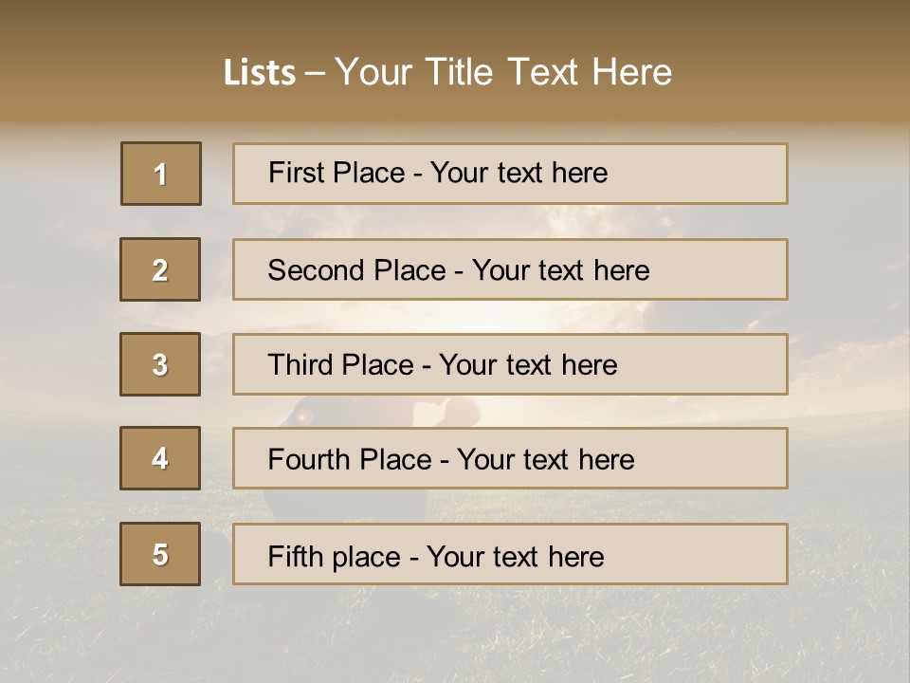Click the 'Fifth place - Your text here' field
910x683 pixels.
(510, 554)
